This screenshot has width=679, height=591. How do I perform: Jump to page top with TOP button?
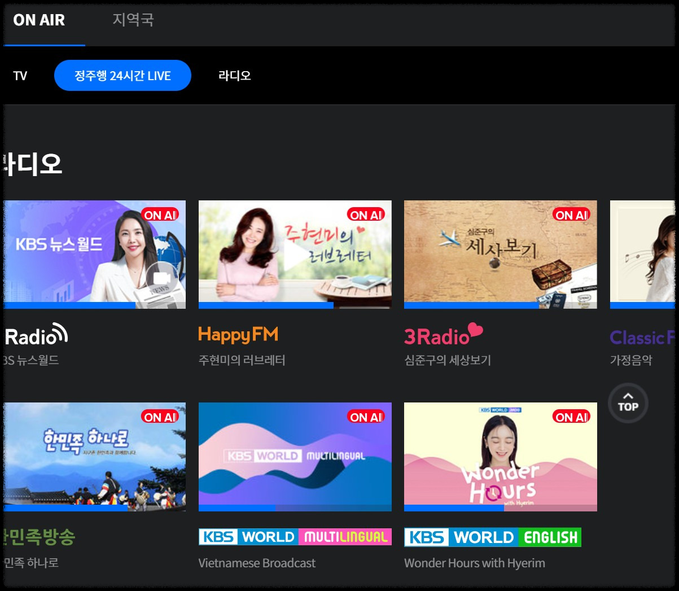628,403
